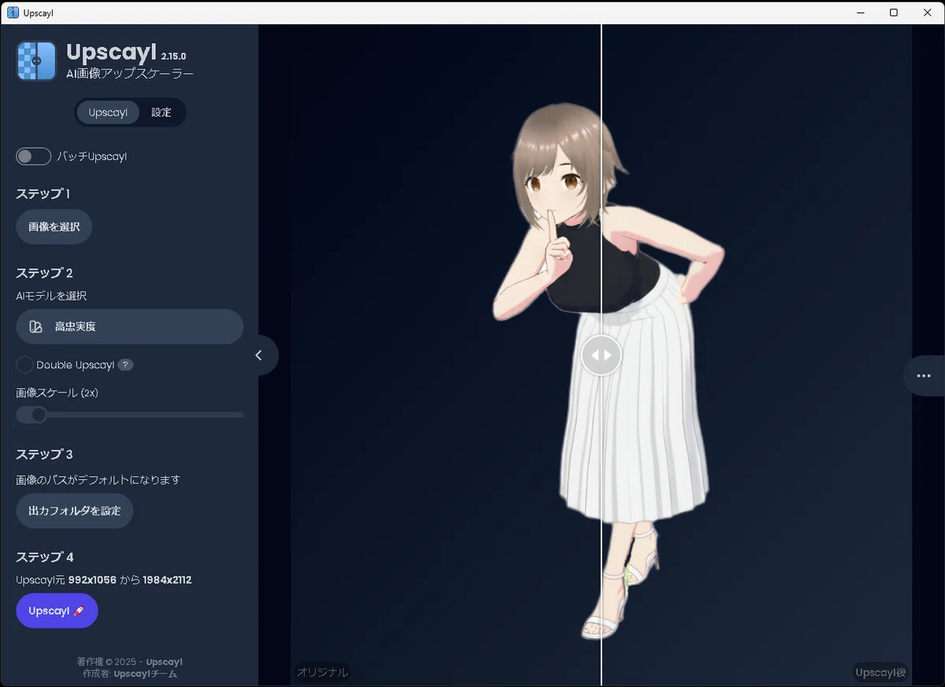
Task: Open the AI model selector showing 高忠実度
Action: click(x=130, y=327)
